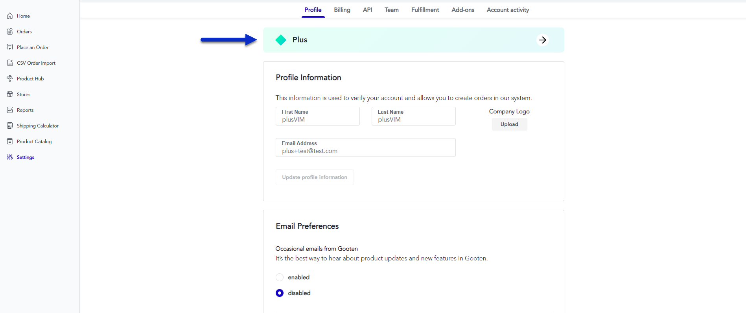This screenshot has width=746, height=313.
Task: Focus the First Name input field
Action: [317, 120]
